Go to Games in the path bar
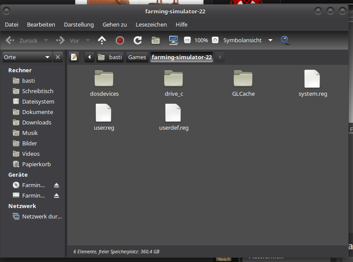This screenshot has width=353, height=262. [x=137, y=57]
